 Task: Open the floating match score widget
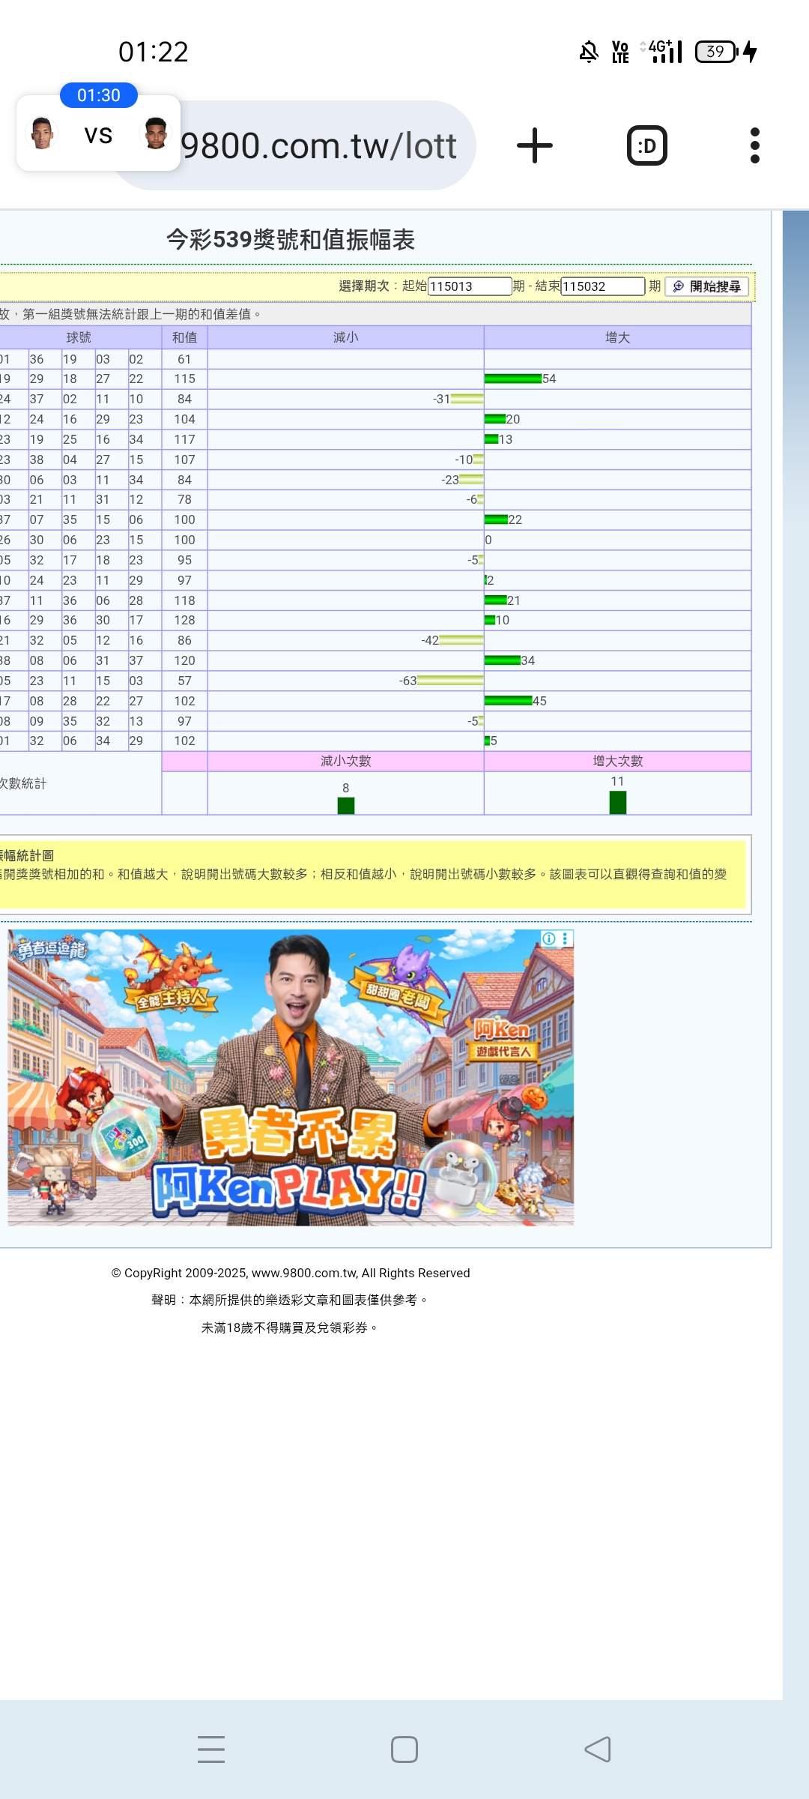point(98,133)
